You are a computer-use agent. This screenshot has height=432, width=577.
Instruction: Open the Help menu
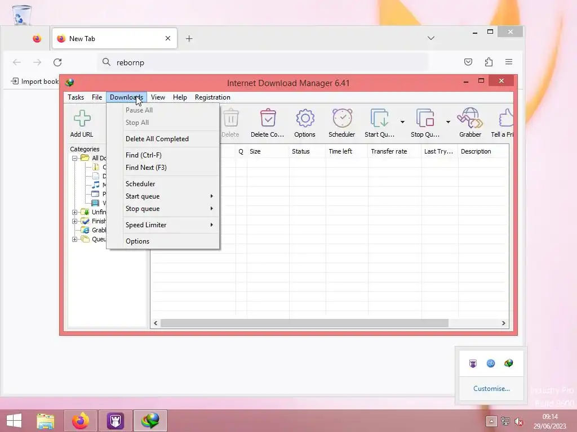(x=180, y=97)
